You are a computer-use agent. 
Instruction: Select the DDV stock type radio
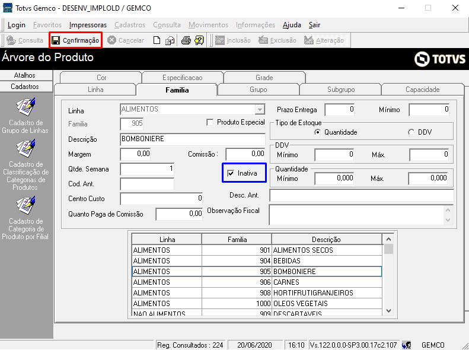coord(411,132)
